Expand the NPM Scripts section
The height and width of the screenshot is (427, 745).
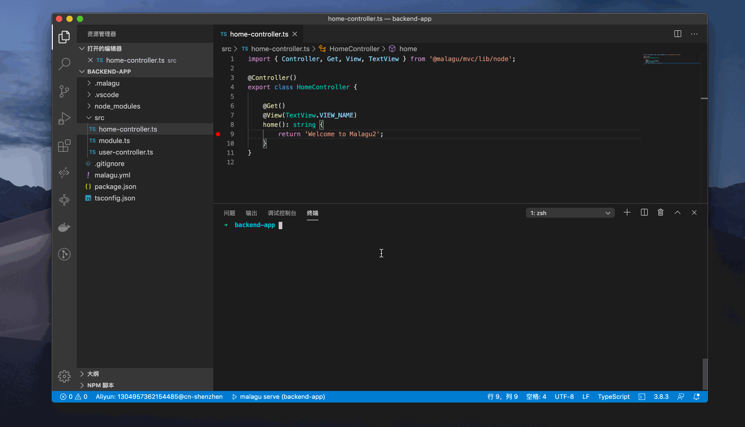pos(145,385)
